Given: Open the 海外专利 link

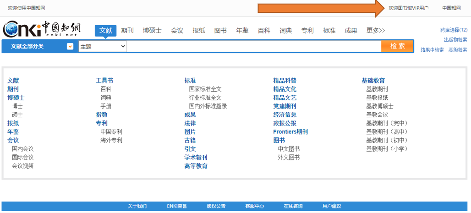Looking at the screenshot, I should 111,140.
